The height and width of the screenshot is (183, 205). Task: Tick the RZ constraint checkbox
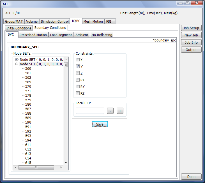point(78,94)
